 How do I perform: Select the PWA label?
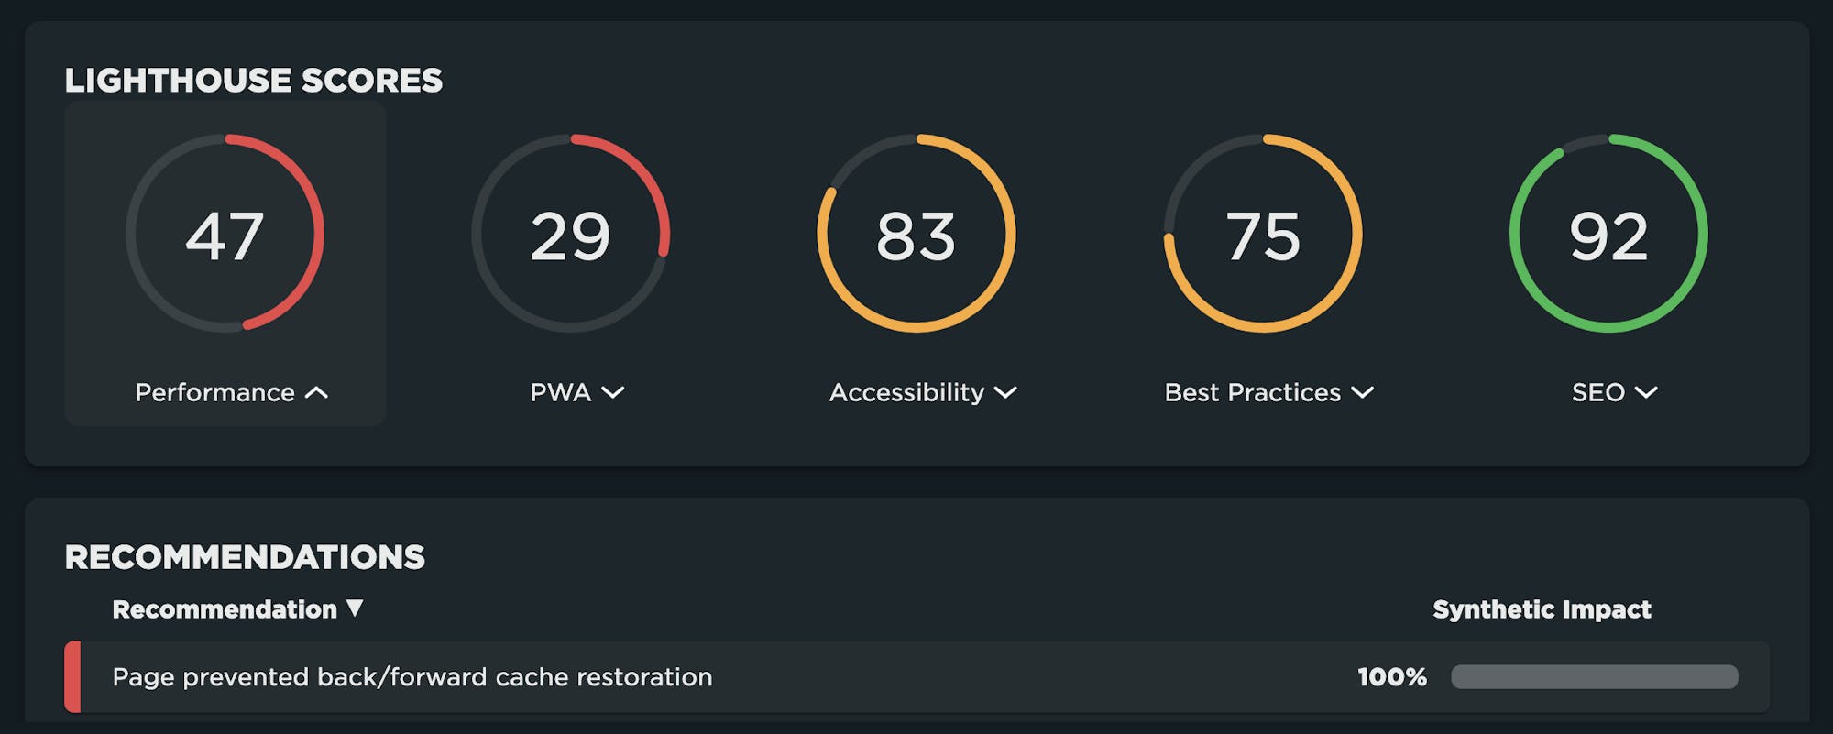560,393
